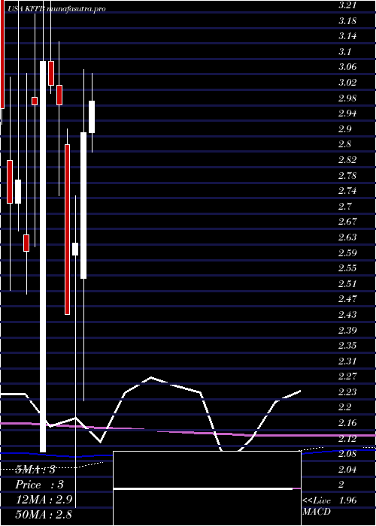Click the 2.9 axis label
The image size is (376, 526).
(344, 129)
